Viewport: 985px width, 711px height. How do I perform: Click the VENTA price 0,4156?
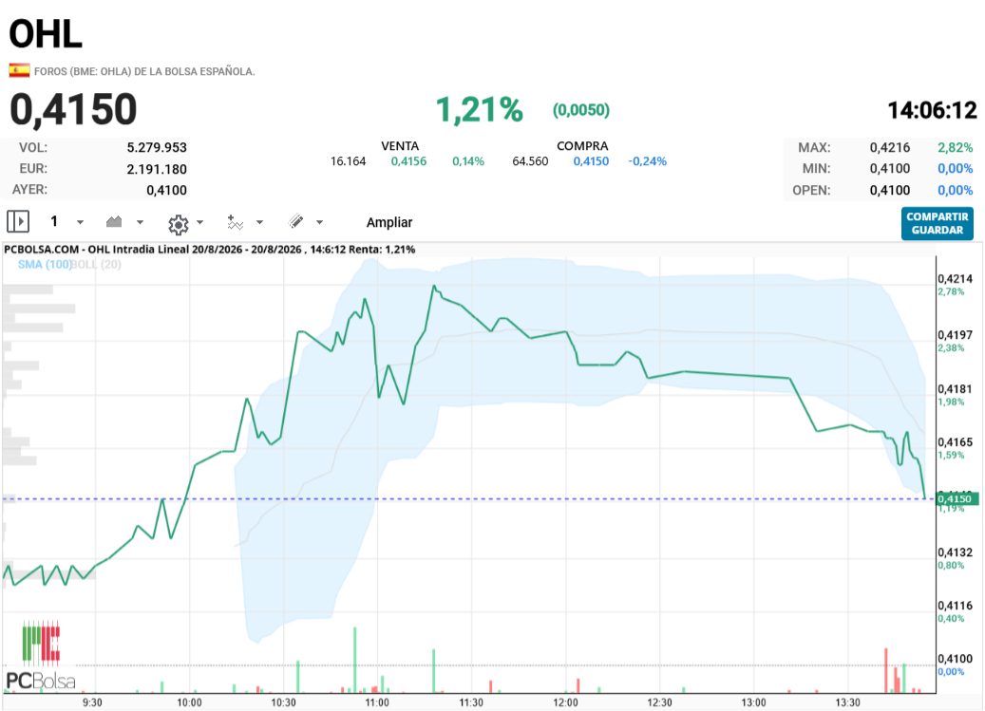click(x=408, y=161)
